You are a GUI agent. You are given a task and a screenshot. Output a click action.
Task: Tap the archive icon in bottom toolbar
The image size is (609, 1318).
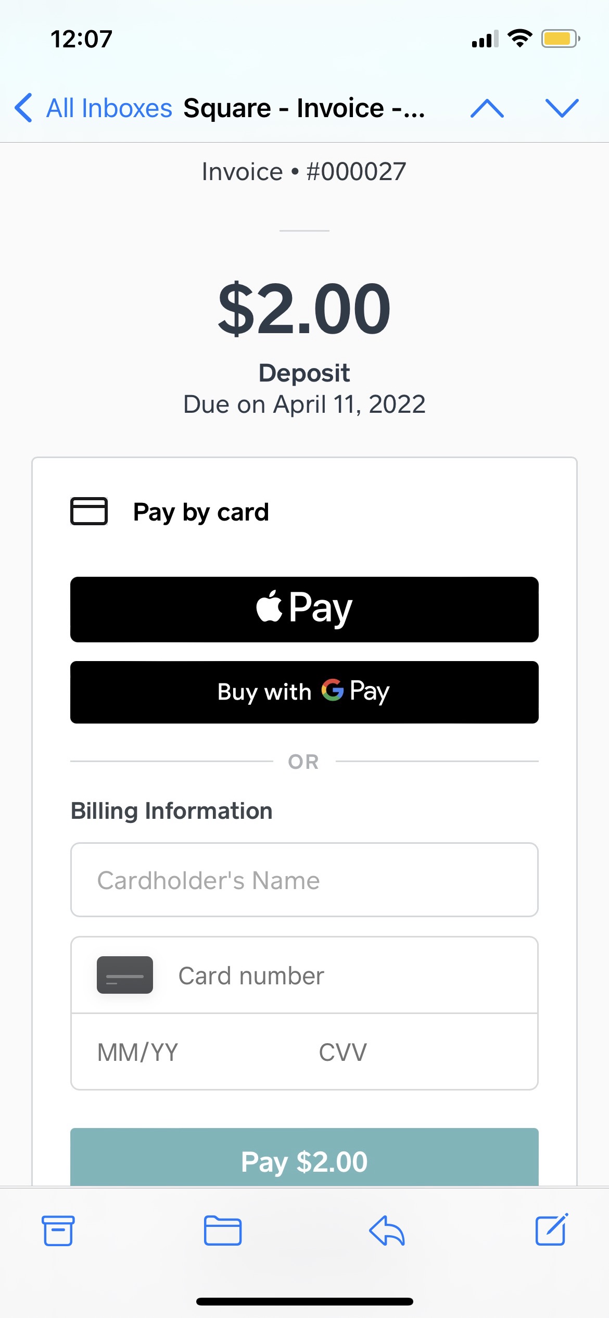58,1231
